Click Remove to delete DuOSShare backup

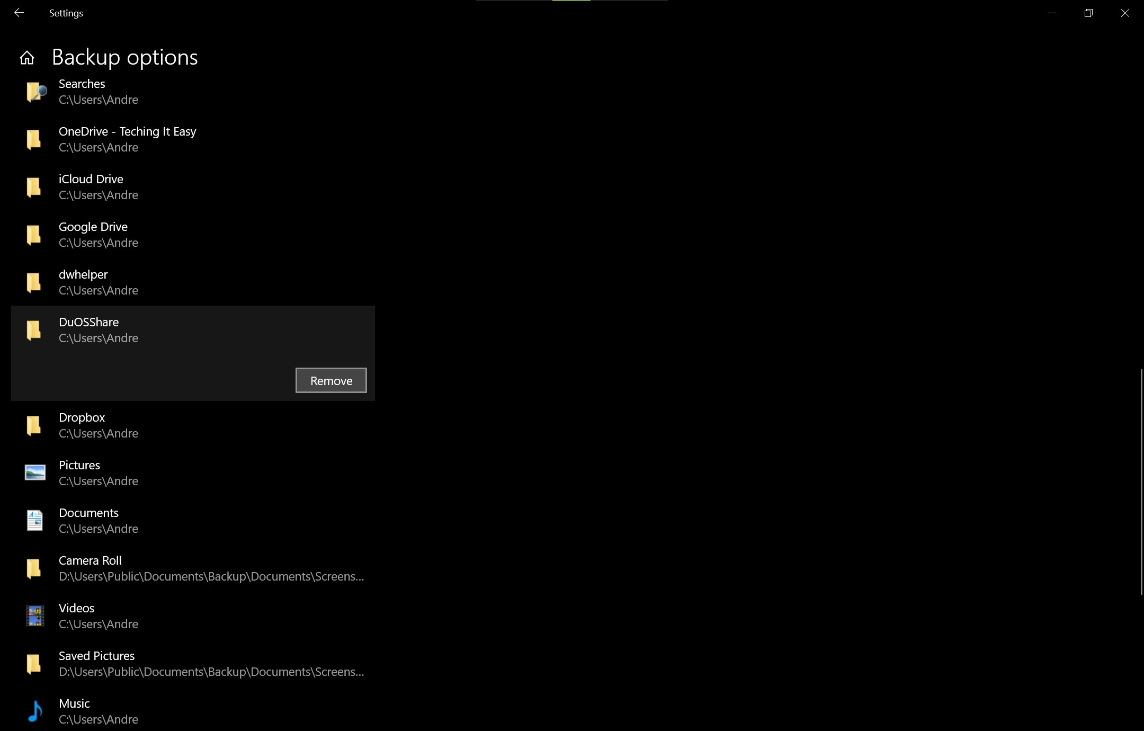[332, 380]
